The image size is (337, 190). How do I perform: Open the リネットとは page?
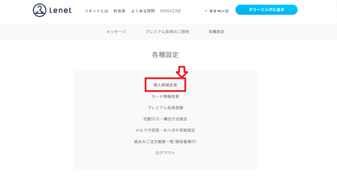pos(96,11)
